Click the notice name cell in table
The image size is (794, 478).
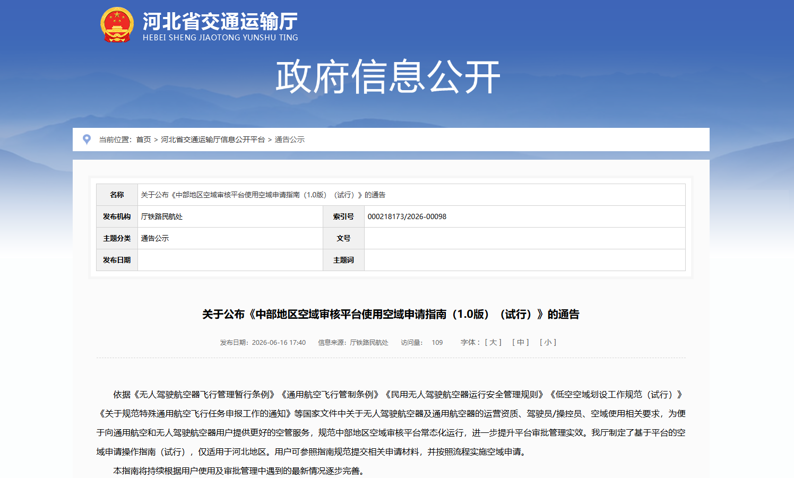point(411,195)
